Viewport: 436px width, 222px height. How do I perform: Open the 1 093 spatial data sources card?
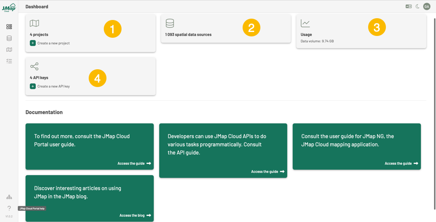tap(225, 29)
